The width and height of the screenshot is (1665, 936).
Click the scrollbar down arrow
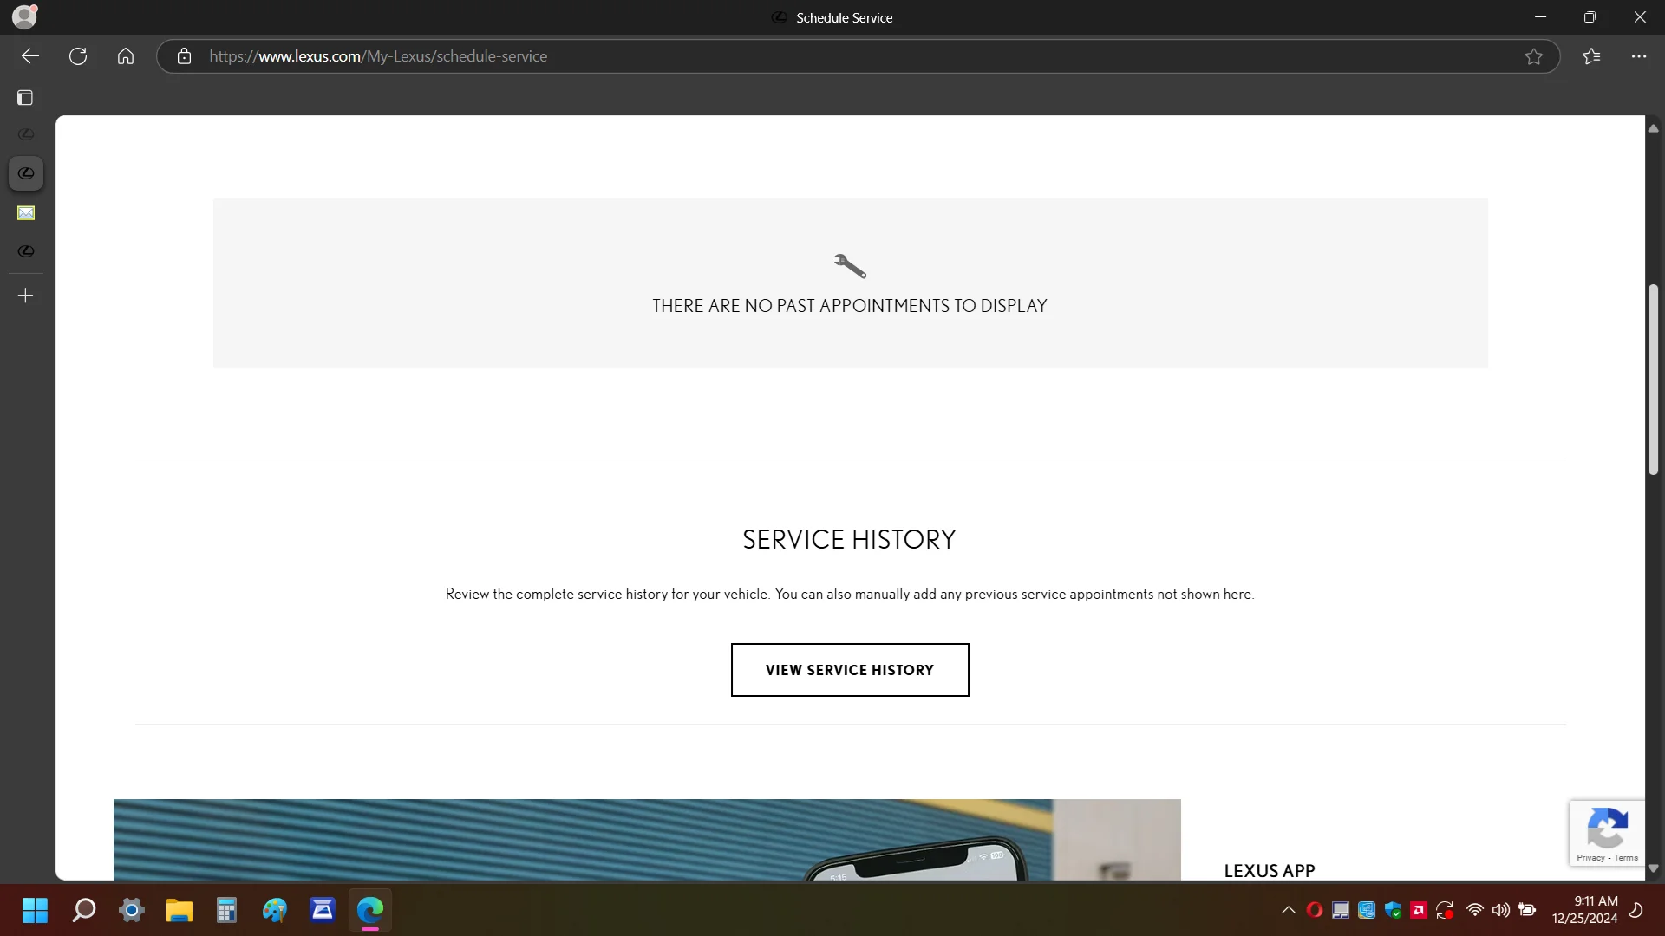pyautogui.click(x=1654, y=868)
